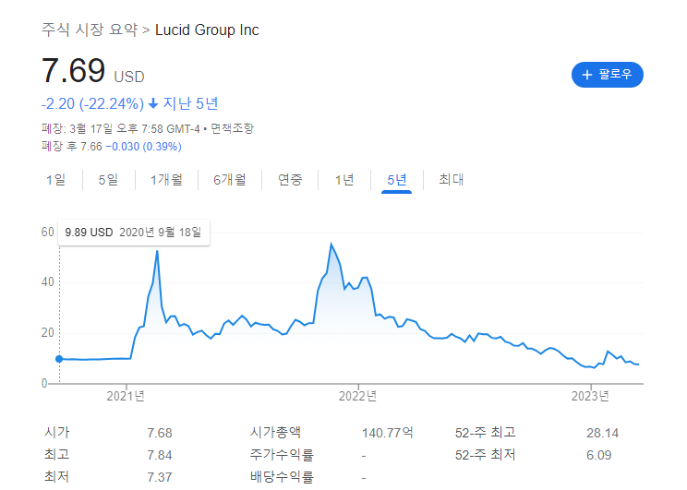
Task: Click the 20 y-axis label
Action: point(48,333)
